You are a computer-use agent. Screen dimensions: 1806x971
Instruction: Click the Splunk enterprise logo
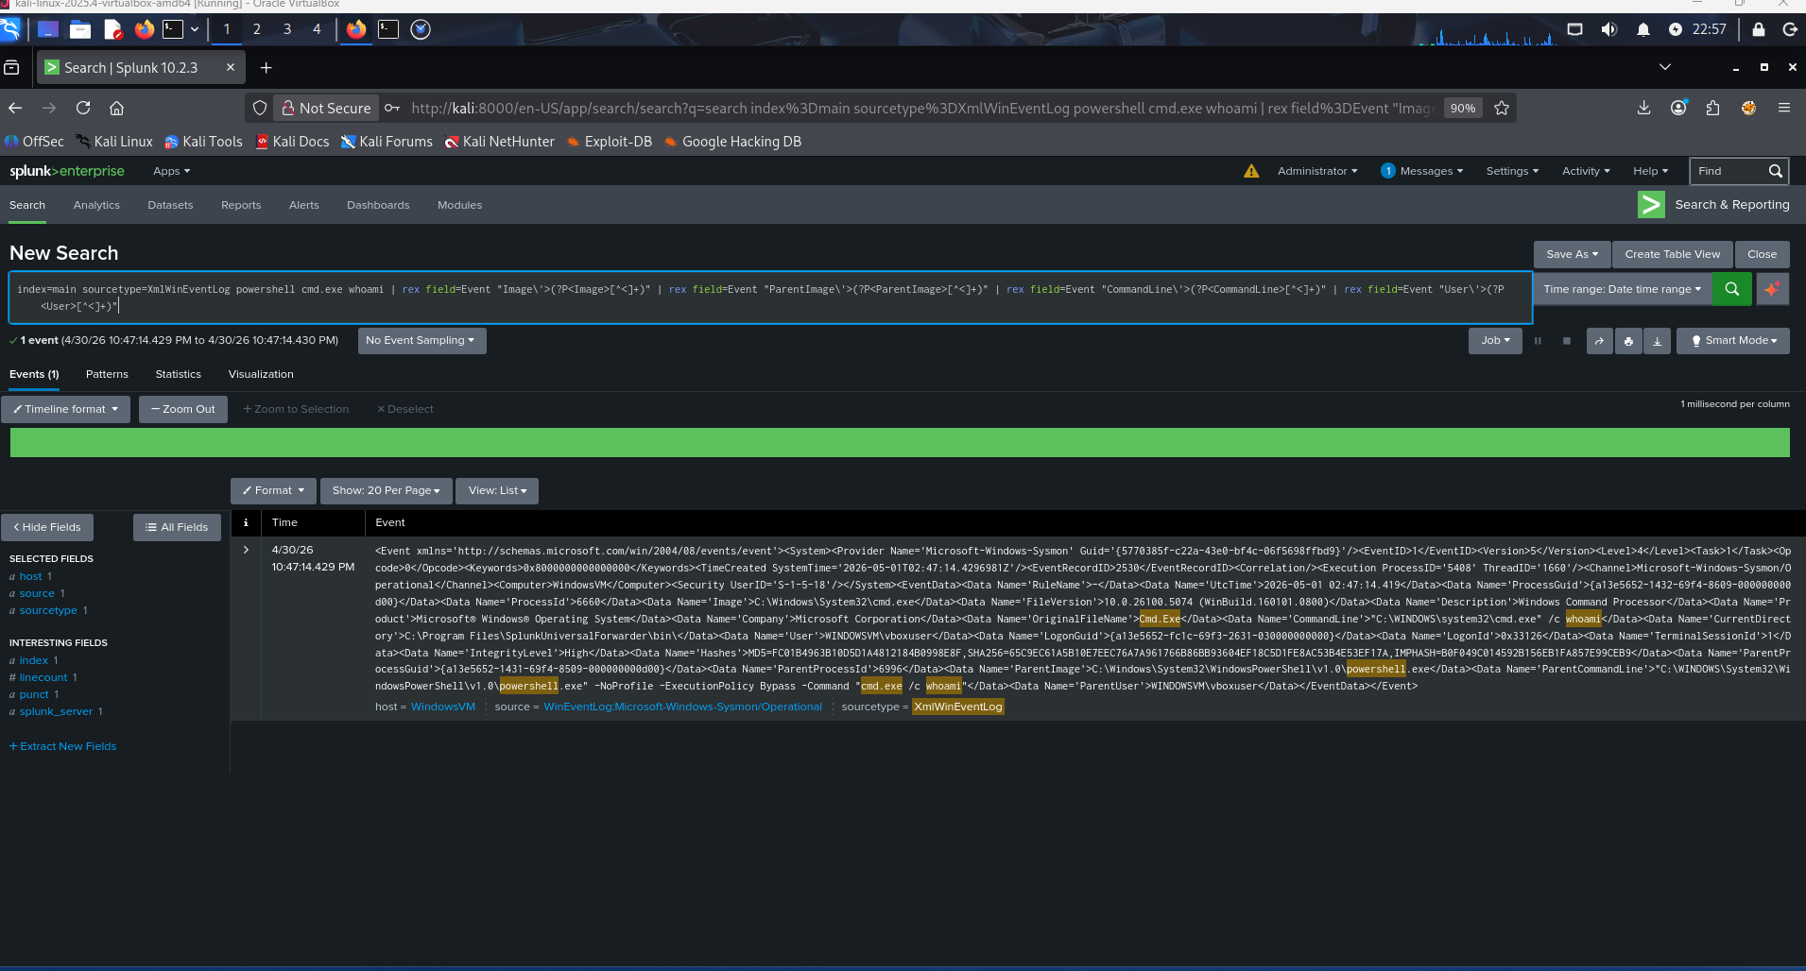[67, 171]
